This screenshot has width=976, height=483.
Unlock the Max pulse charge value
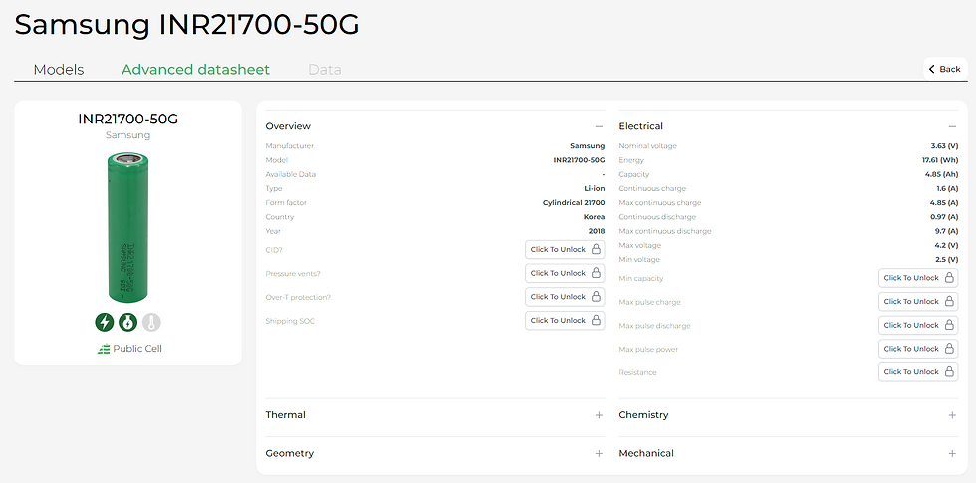click(918, 301)
